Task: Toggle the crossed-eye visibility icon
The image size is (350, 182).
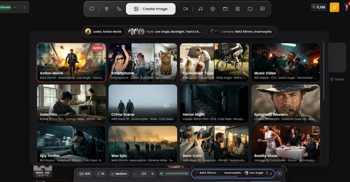Action: 280,174
